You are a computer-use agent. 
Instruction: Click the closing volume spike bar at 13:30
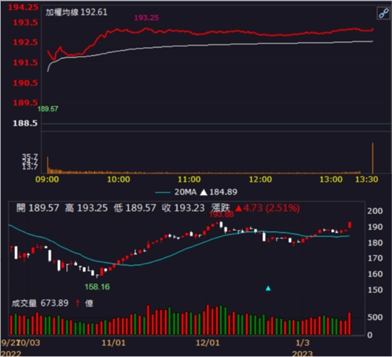pos(373,158)
